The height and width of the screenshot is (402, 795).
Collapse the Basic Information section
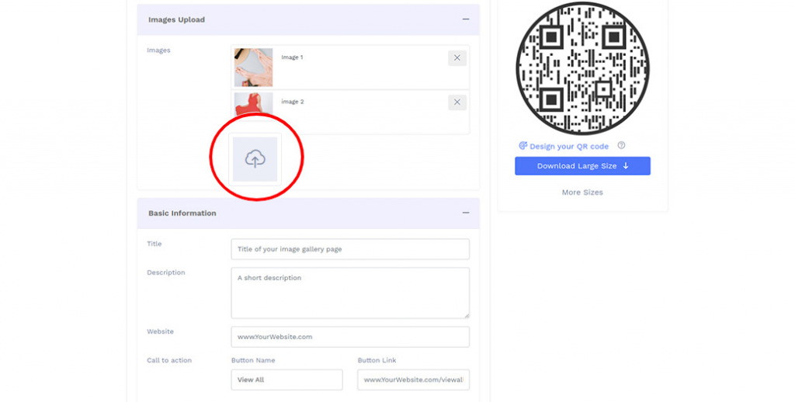(466, 213)
